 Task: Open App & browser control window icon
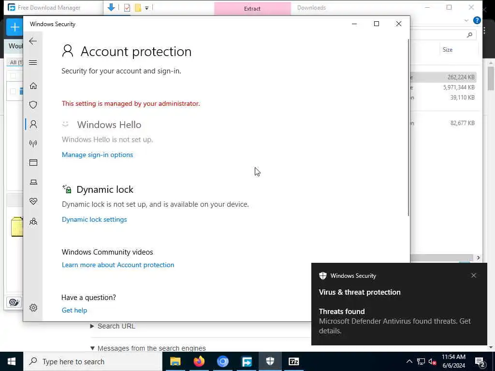[x=33, y=163]
